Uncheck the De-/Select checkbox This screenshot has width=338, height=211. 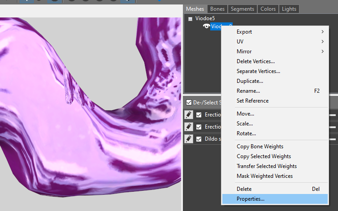(x=189, y=103)
